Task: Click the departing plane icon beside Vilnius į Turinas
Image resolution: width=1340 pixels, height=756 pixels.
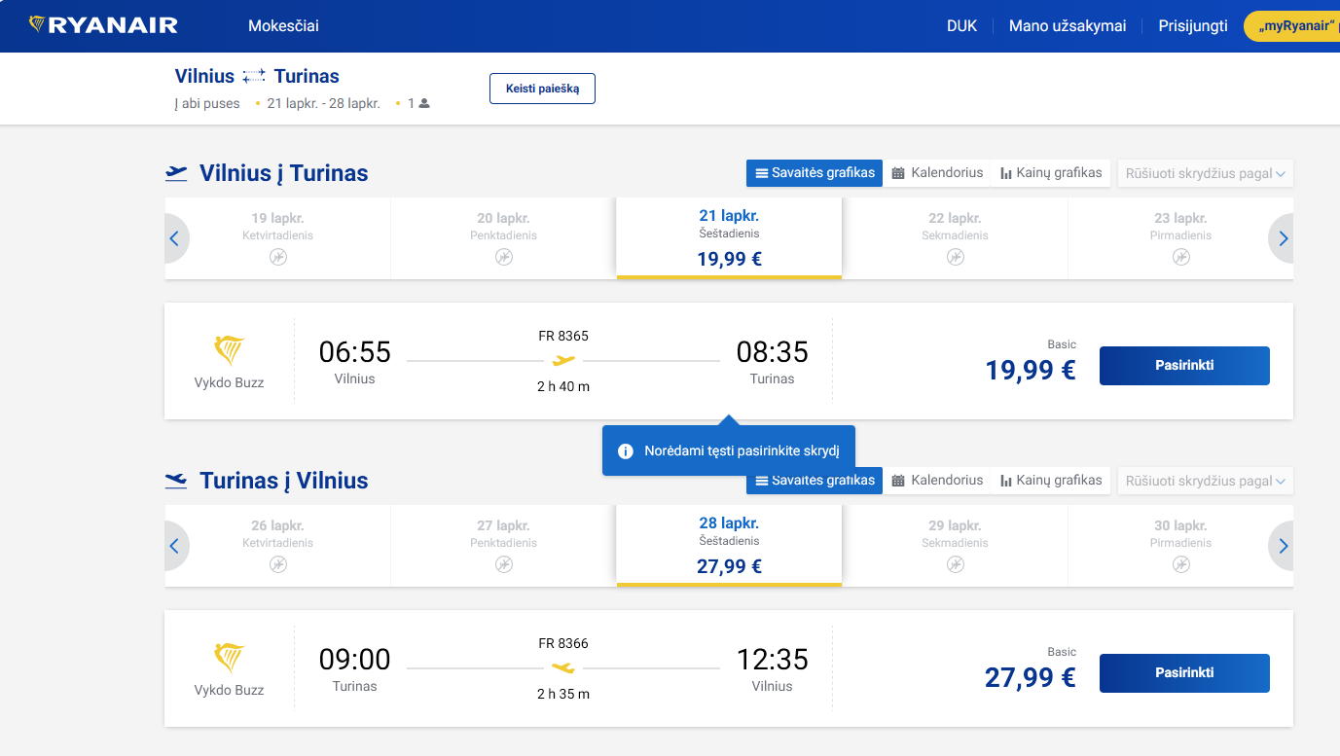Action: [x=176, y=173]
